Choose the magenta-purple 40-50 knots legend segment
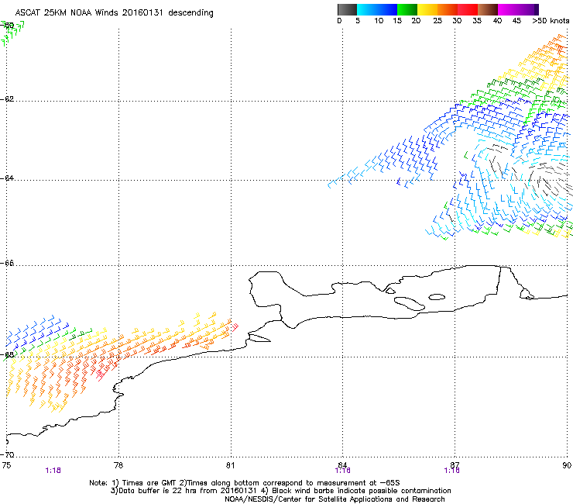This screenshot has width=573, height=504. [x=518, y=9]
